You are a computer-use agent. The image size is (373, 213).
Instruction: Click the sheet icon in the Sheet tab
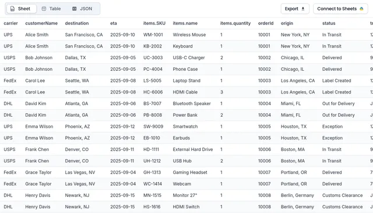[13, 9]
